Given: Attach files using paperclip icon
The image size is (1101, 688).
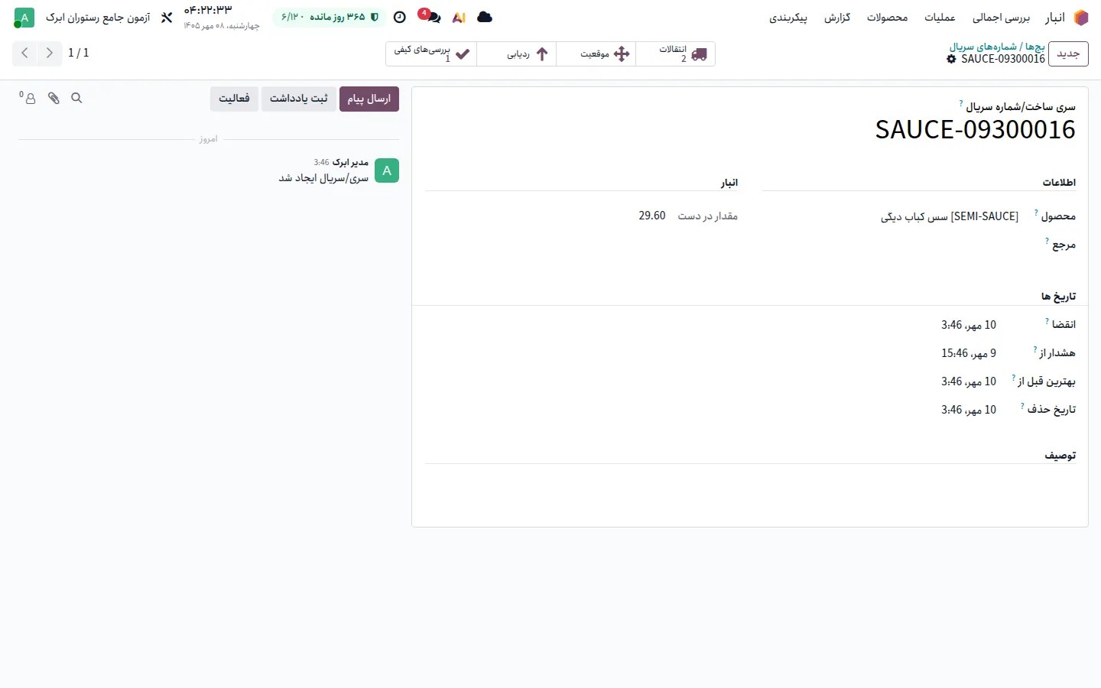Looking at the screenshot, I should click(54, 98).
